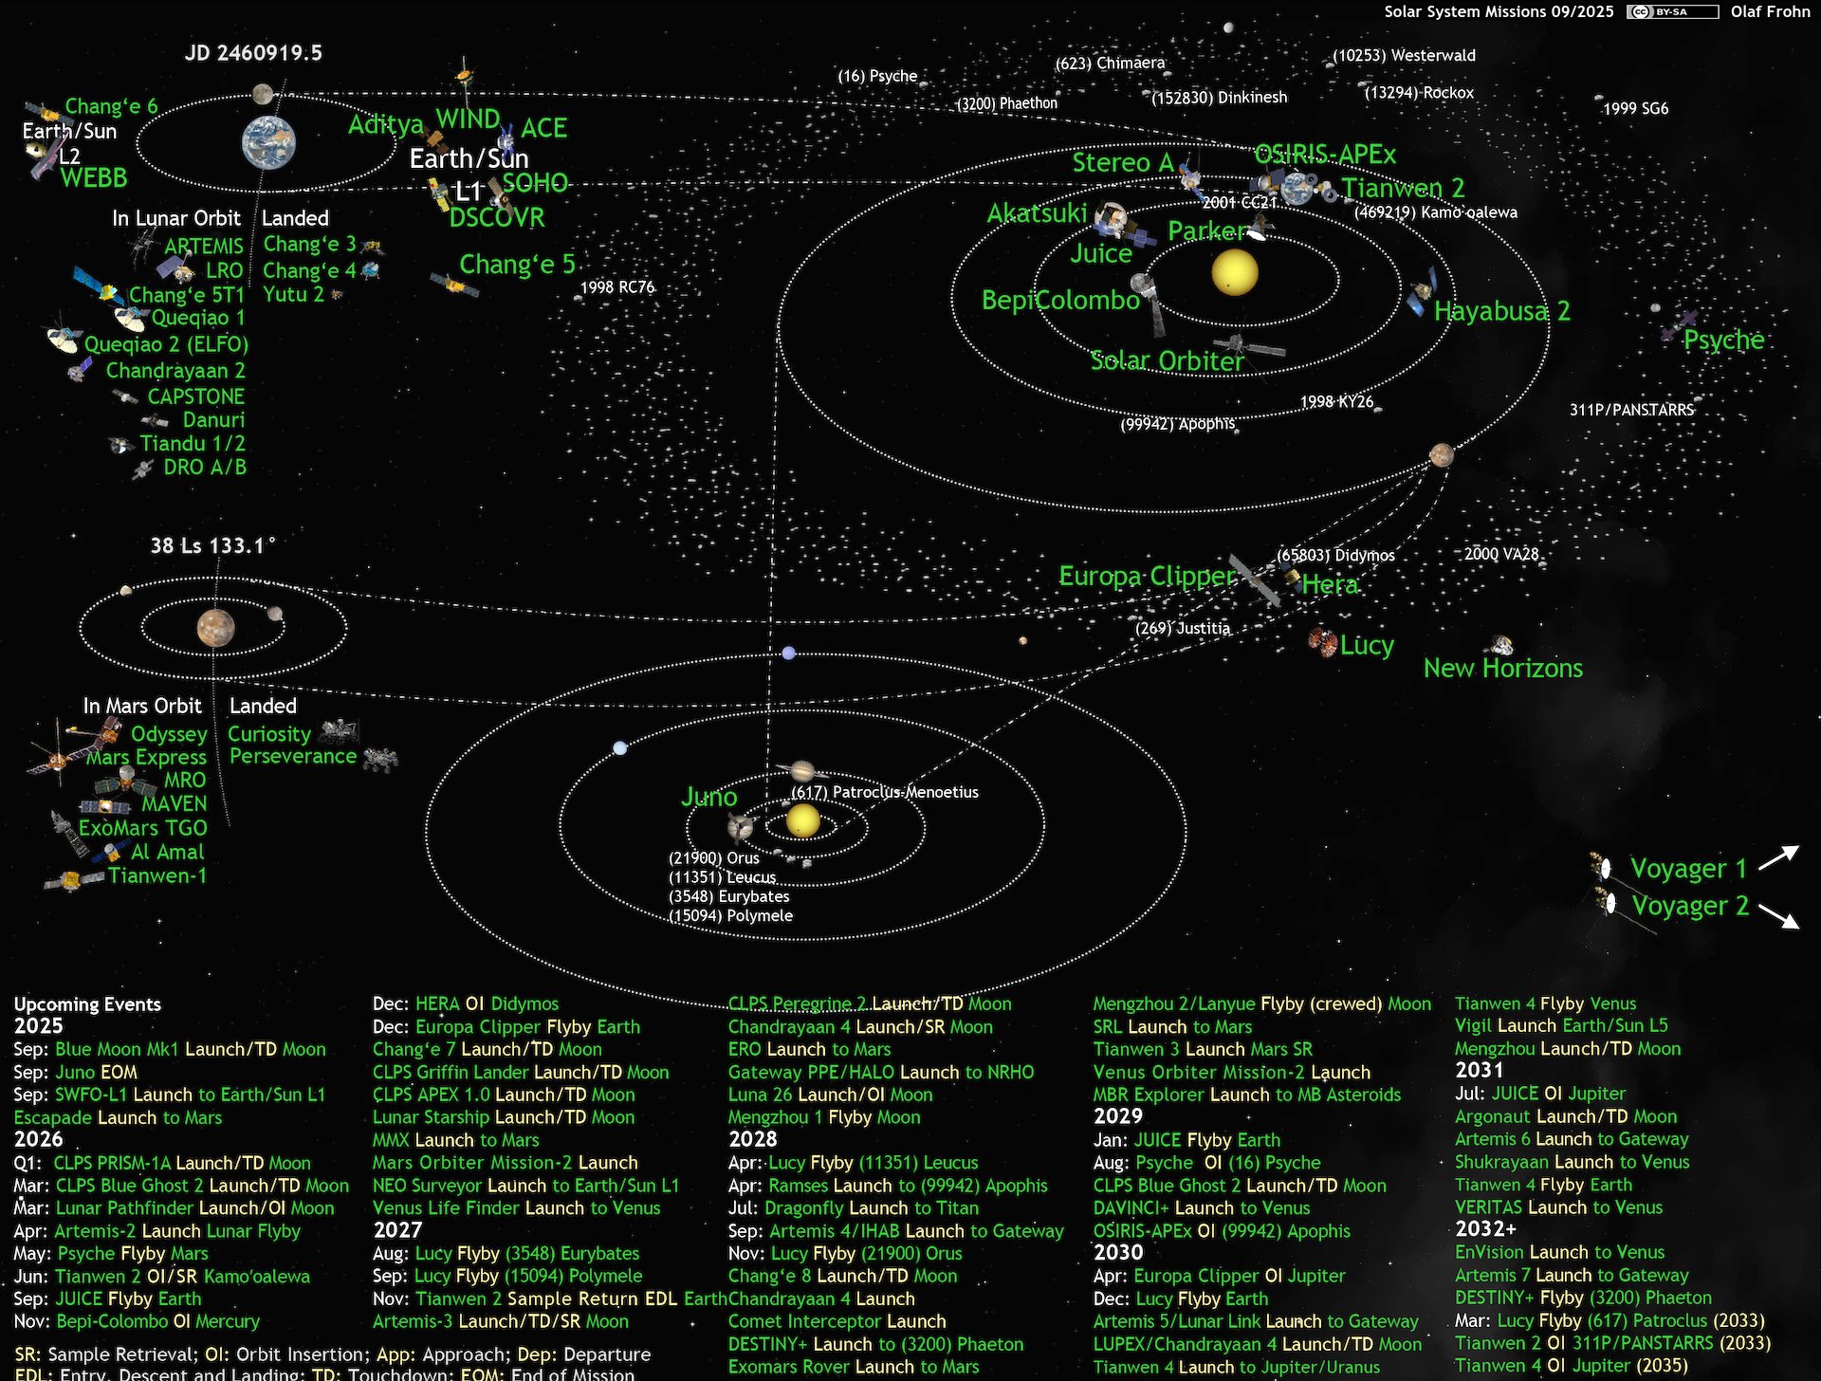Click the Mars planet in Mars orbit diagram
The image size is (1821, 1381).
click(x=216, y=627)
